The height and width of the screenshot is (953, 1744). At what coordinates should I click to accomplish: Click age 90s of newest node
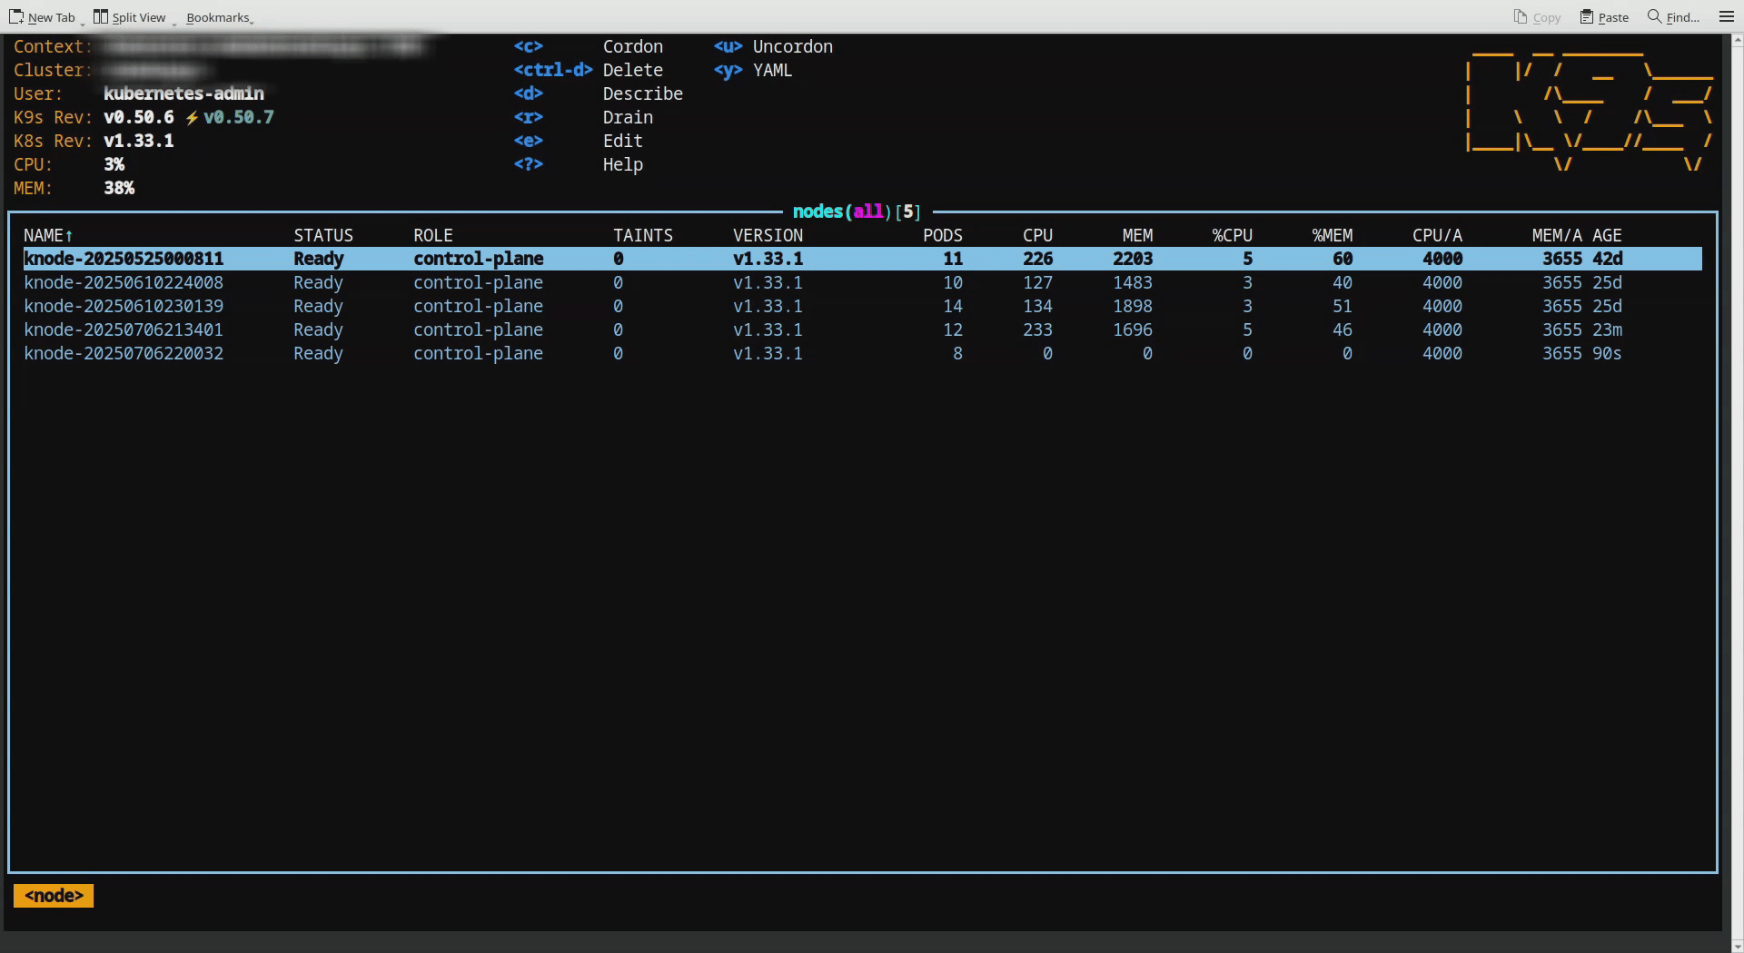1607,353
